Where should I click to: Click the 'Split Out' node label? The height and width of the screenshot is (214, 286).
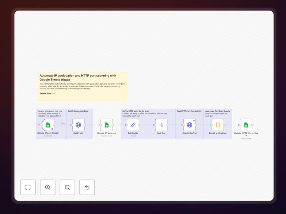pos(161,133)
